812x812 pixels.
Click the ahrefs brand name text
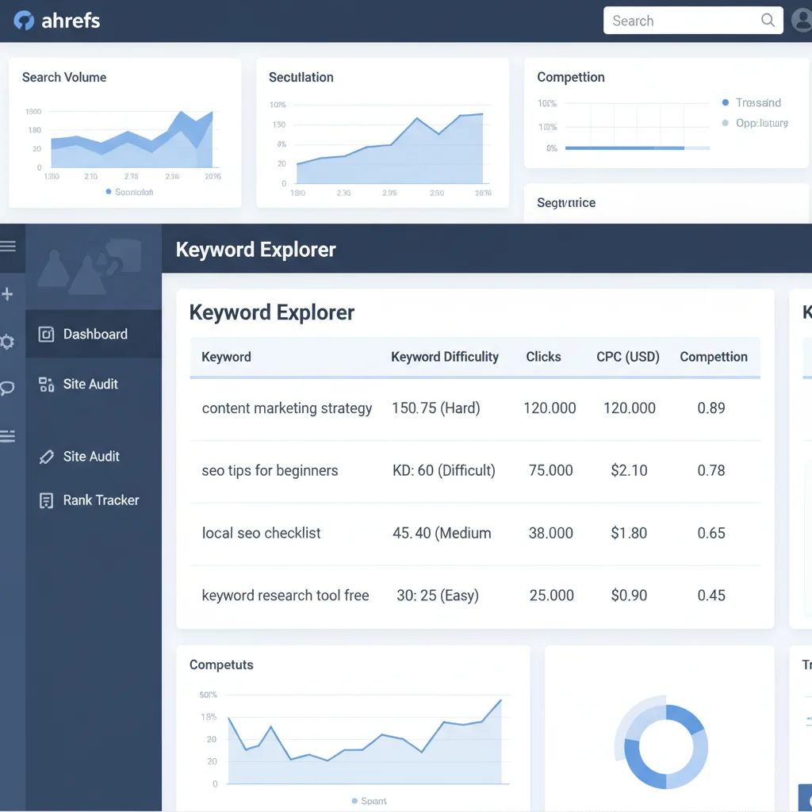point(71,21)
